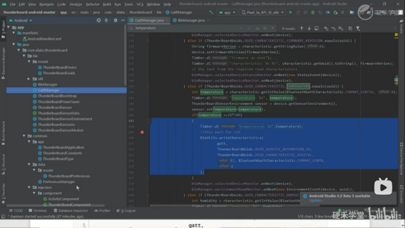
Task: Open the Build menu
Action: point(107,4)
